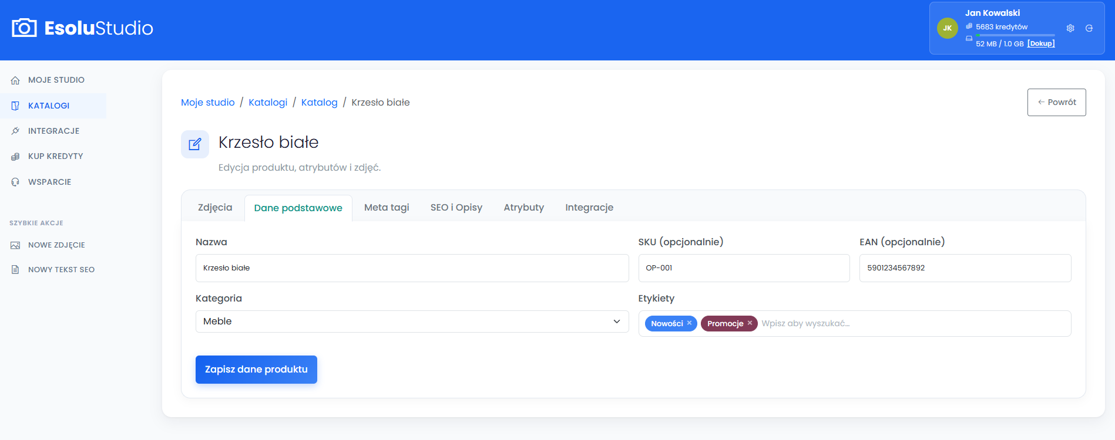Click the Jan Kowalski user name
1115x440 pixels.
tap(992, 13)
